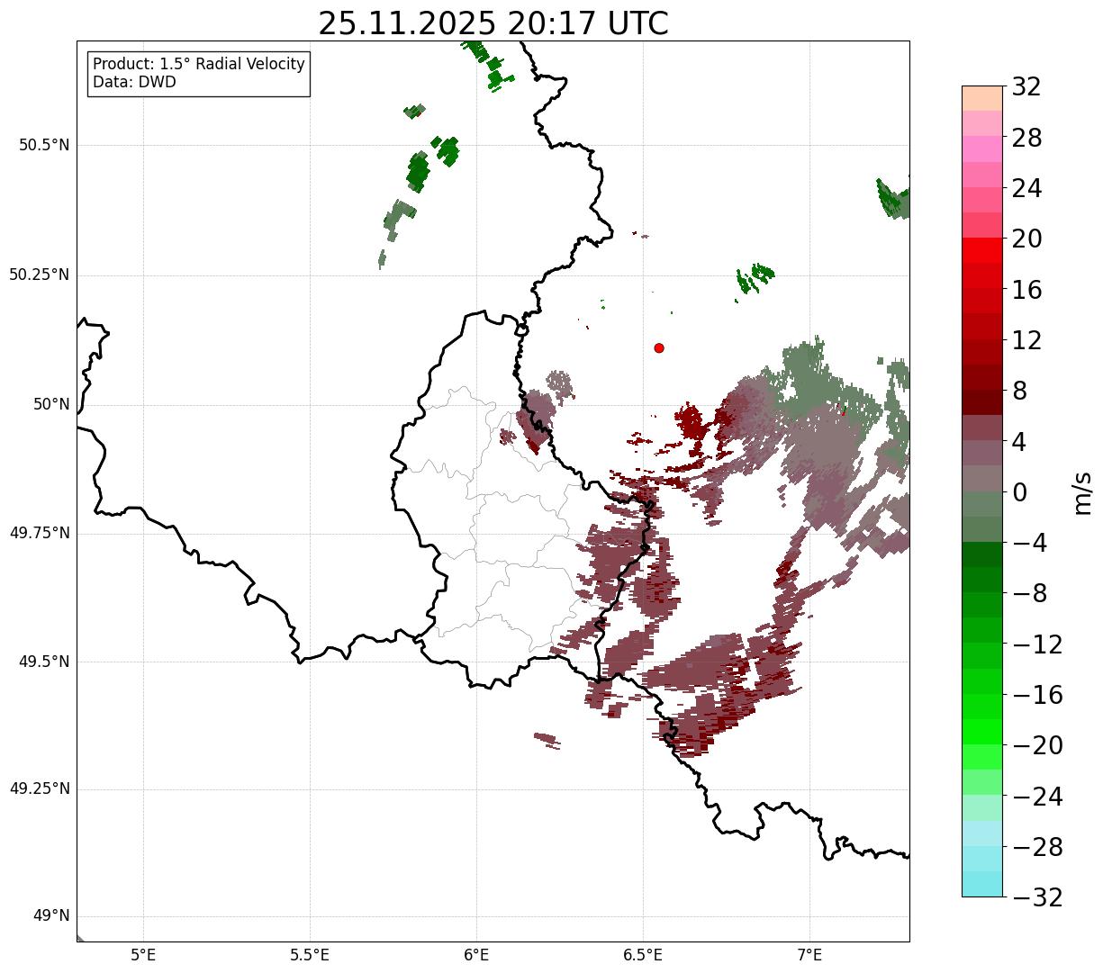Click the longitude label "5°E"
The width and height of the screenshot is (1103, 973).
click(143, 955)
